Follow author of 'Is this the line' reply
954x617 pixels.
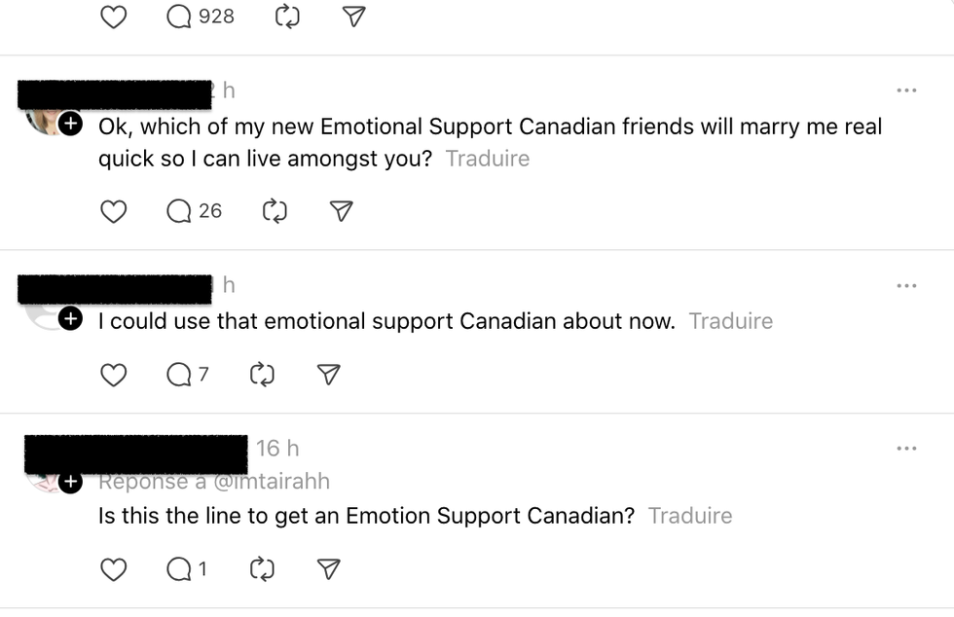(x=70, y=482)
